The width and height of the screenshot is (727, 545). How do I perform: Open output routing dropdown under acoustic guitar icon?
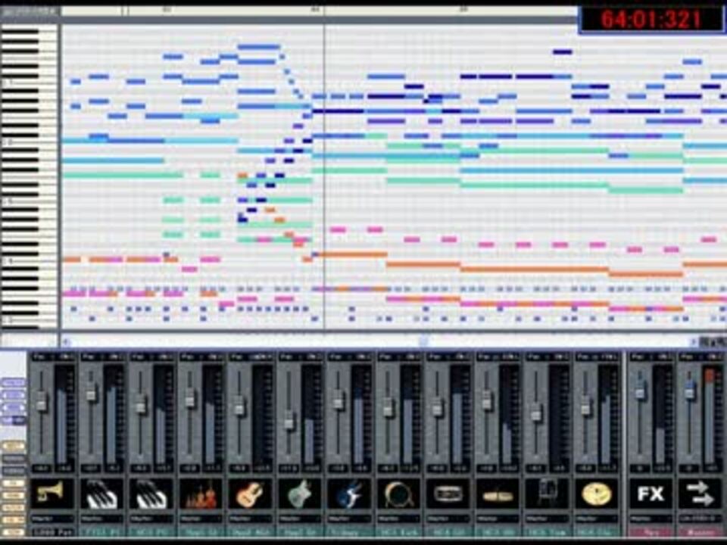click(x=251, y=519)
